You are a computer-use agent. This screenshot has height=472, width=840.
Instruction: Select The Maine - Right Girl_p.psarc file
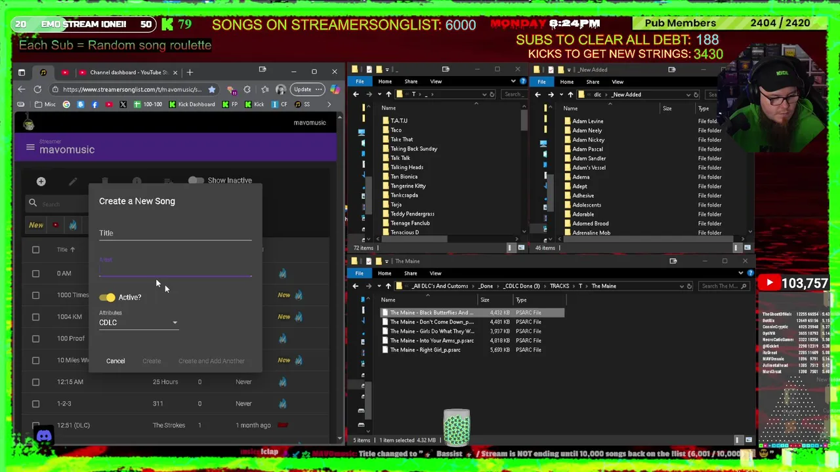point(425,350)
